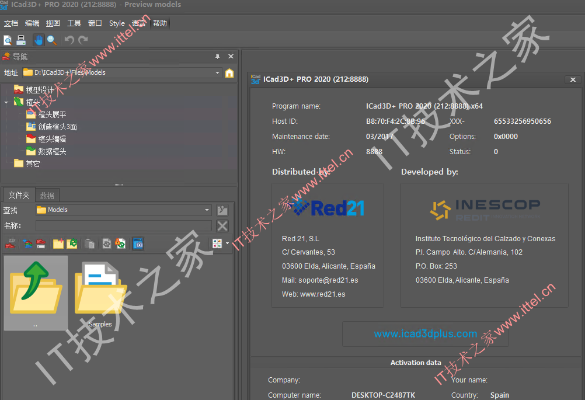Open the 帮助 help menu
The height and width of the screenshot is (400, 585).
160,23
